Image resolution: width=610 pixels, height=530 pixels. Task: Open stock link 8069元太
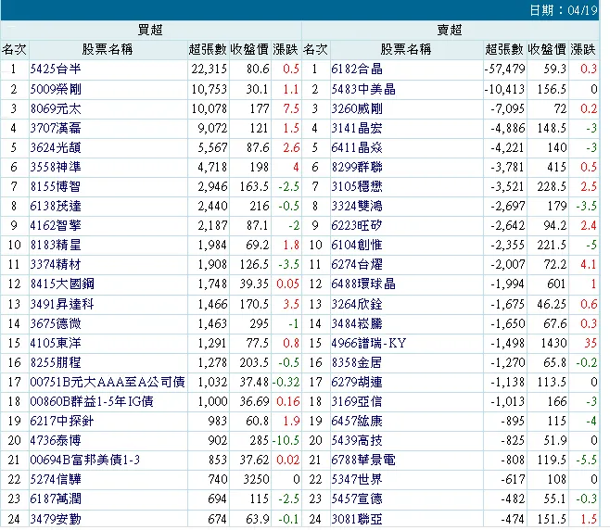[x=56, y=108]
